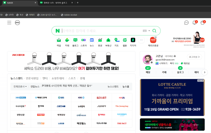Open profile settings gear on avatar
This screenshot has height=133, width=211.
(152, 62)
